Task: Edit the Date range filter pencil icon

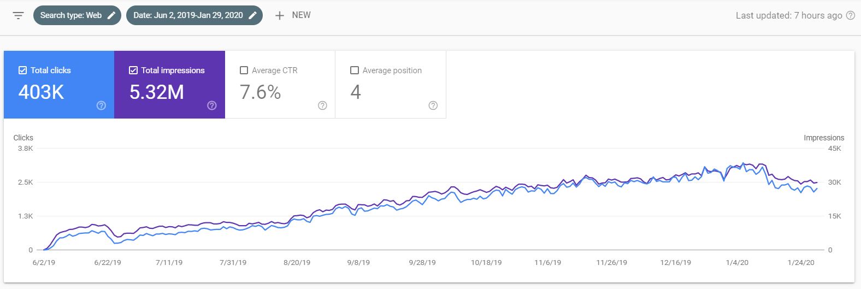Action: point(252,15)
